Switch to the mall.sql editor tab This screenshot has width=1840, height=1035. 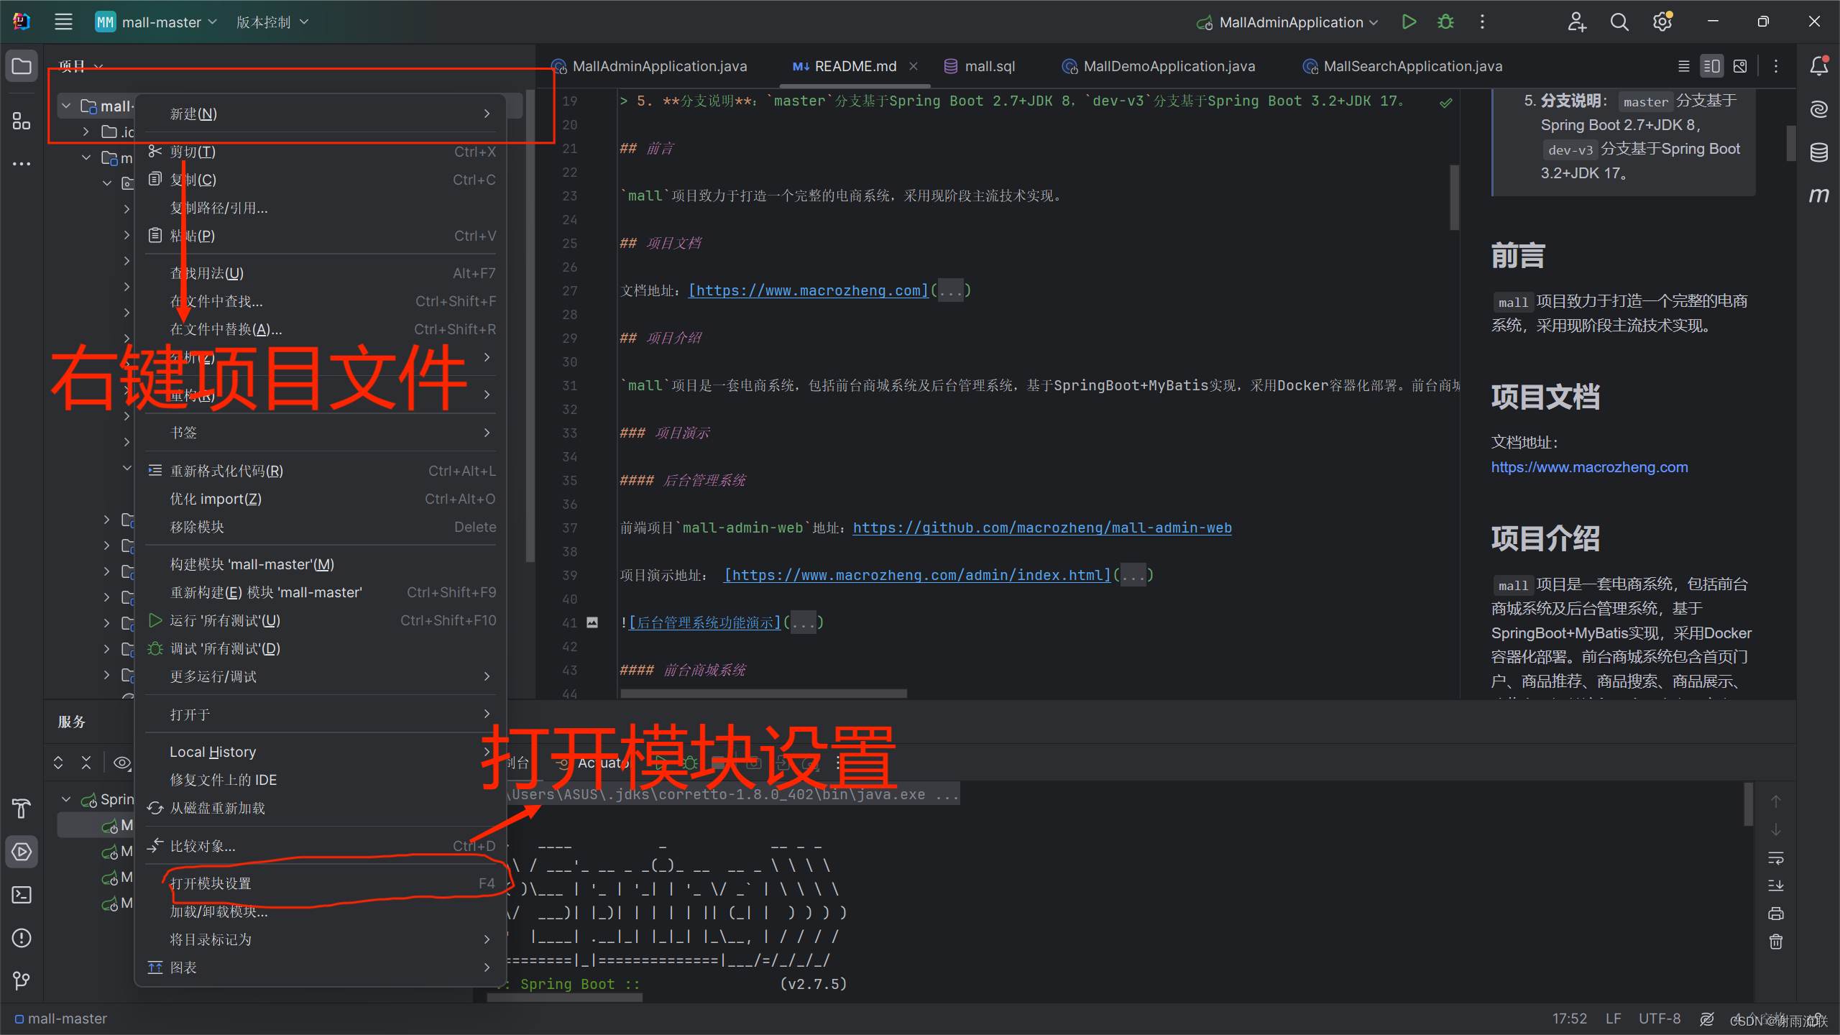coord(989,66)
